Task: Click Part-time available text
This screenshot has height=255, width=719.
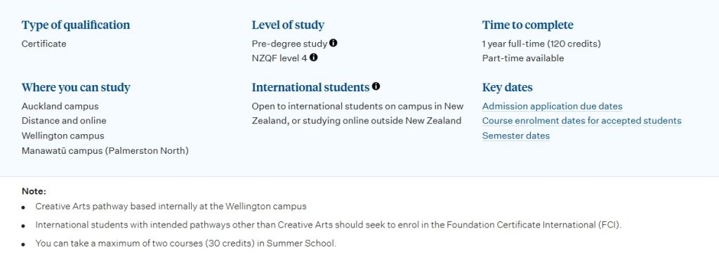Action: coord(522,59)
